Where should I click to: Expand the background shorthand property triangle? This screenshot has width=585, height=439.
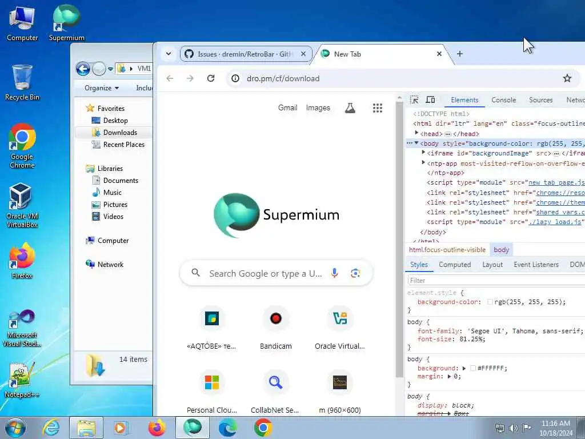point(464,368)
